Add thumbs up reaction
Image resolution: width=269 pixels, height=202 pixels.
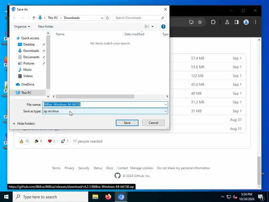click(24, 141)
